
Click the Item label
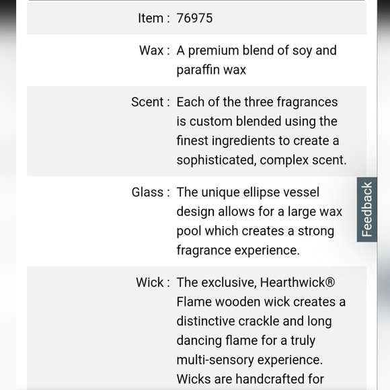[154, 18]
